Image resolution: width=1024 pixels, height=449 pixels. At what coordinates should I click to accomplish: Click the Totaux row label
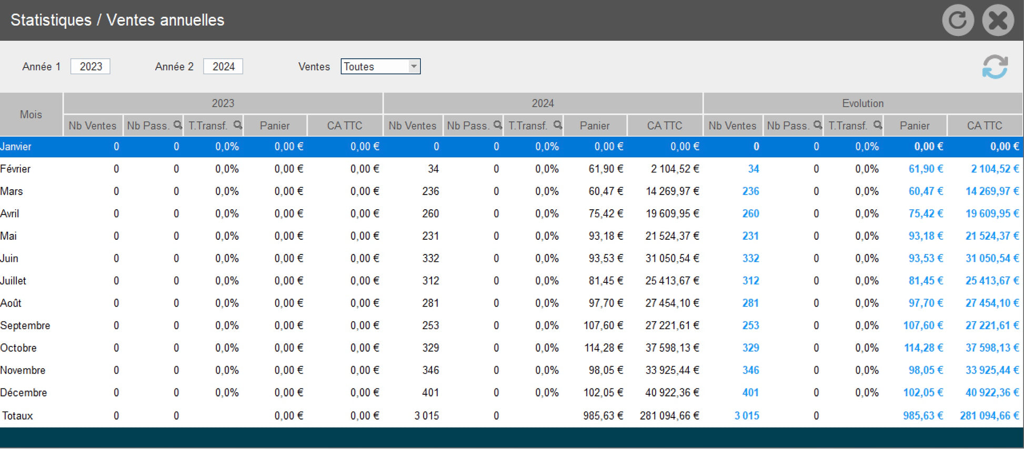pyautogui.click(x=17, y=415)
